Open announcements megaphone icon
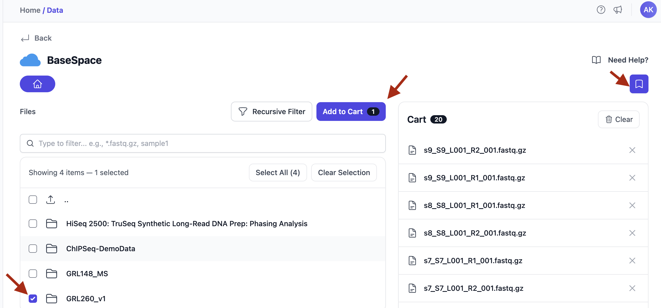Image resolution: width=661 pixels, height=308 pixels. [617, 10]
